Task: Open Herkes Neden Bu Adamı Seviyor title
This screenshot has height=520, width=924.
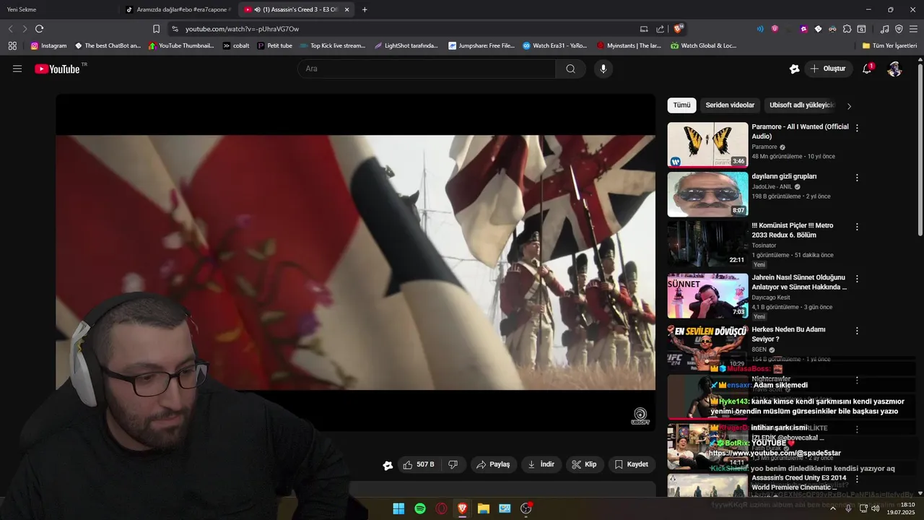Action: coord(788,334)
